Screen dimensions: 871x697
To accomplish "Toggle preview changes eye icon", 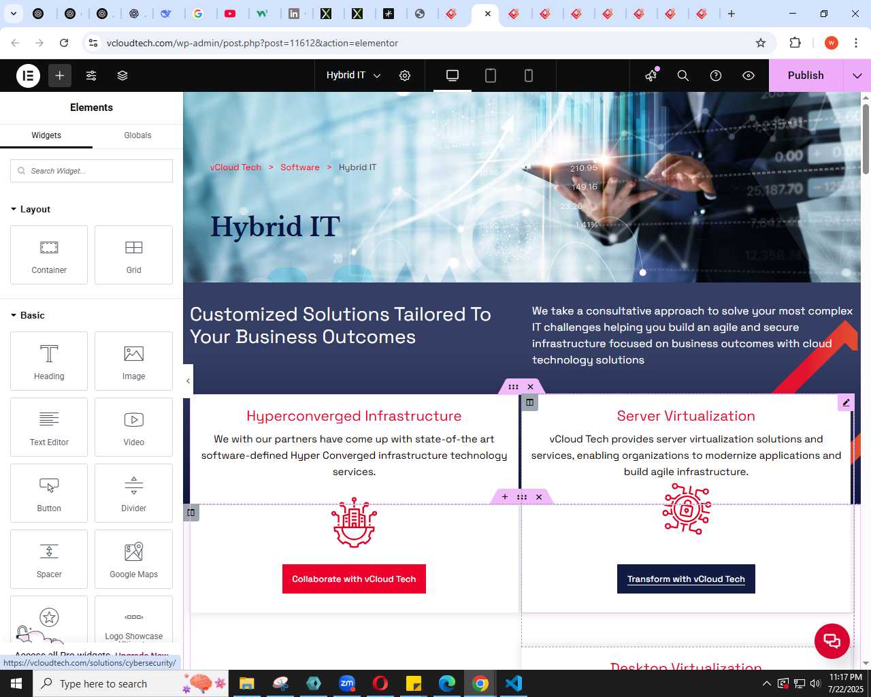I will [x=749, y=76].
